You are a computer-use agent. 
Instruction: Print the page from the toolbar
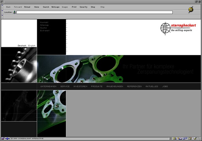coord(74,7)
